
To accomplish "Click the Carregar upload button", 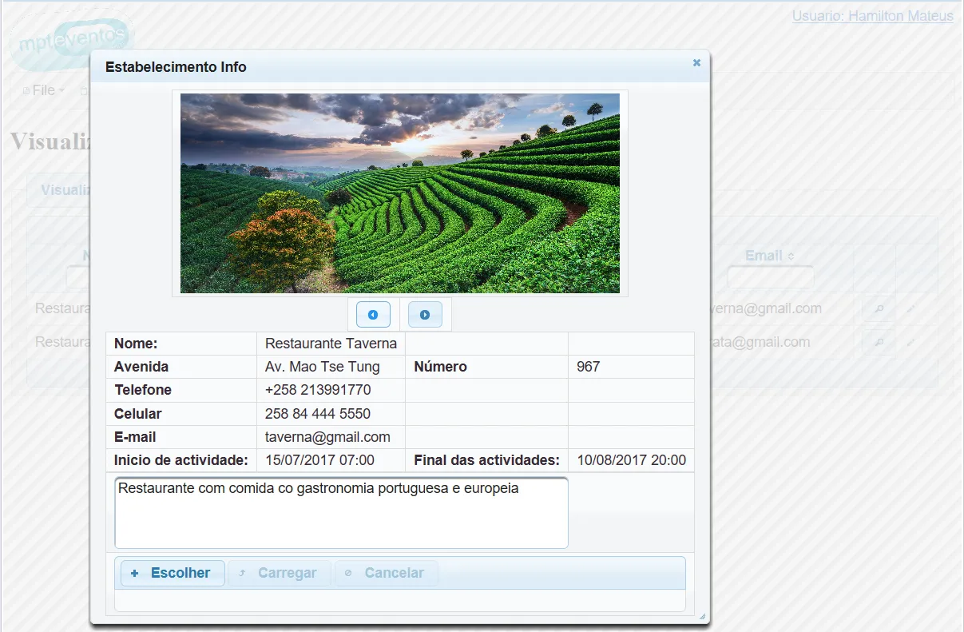I will click(280, 573).
